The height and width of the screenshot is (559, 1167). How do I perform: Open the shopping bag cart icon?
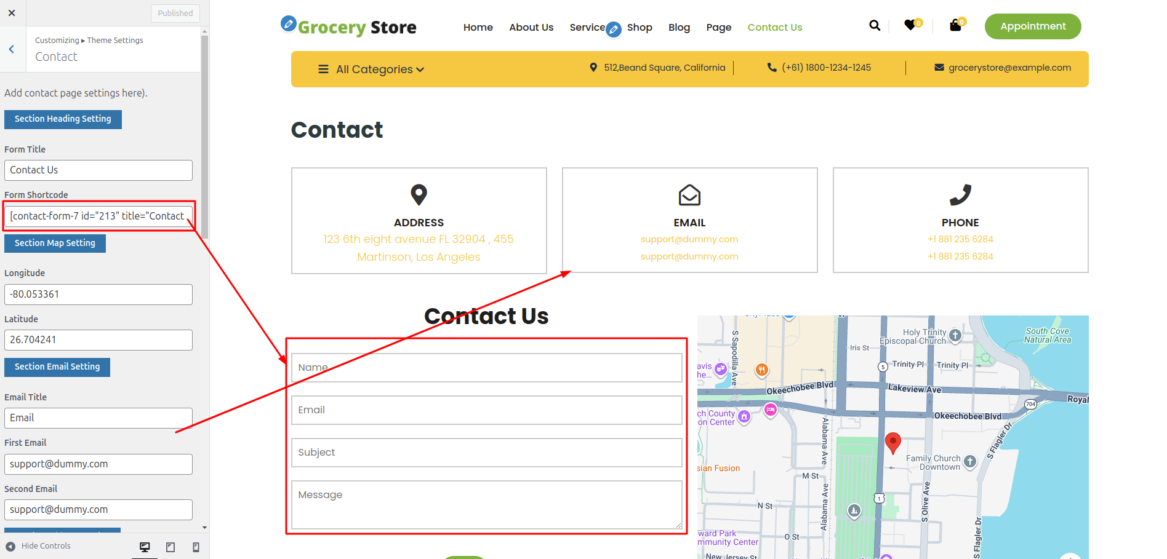pos(955,25)
